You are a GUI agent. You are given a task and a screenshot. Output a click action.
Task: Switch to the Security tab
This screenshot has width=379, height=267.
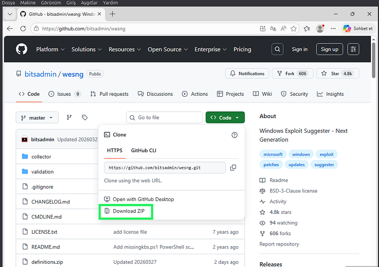294,94
